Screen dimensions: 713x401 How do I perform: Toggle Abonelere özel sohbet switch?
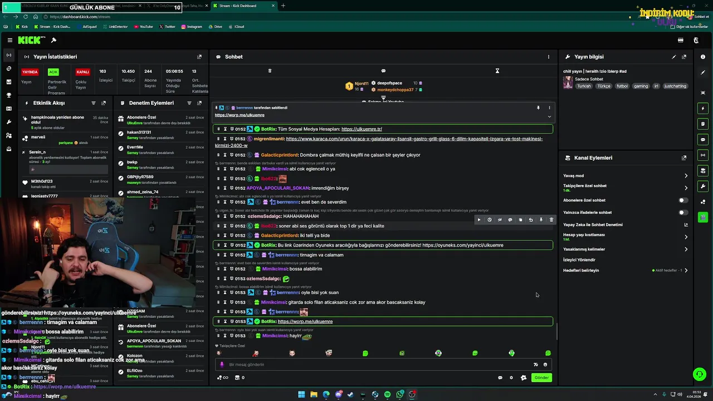[x=683, y=200]
